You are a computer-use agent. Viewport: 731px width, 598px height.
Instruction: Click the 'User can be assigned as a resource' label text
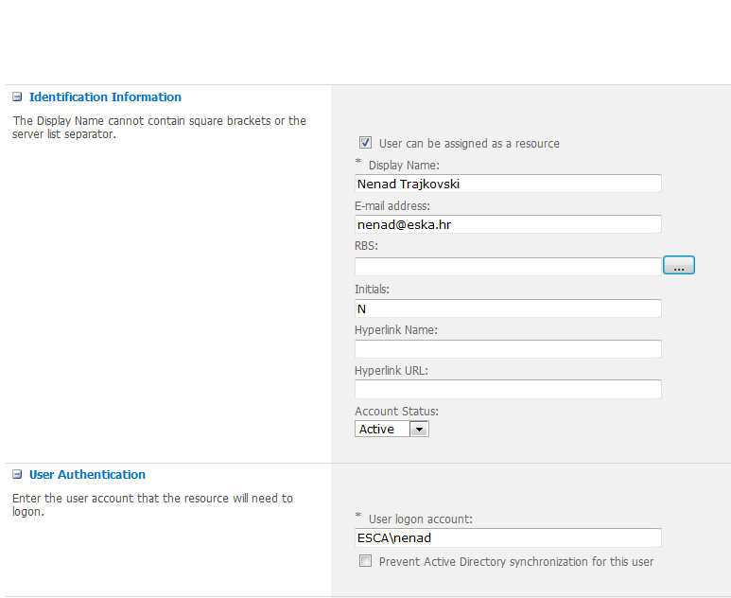coord(469,144)
